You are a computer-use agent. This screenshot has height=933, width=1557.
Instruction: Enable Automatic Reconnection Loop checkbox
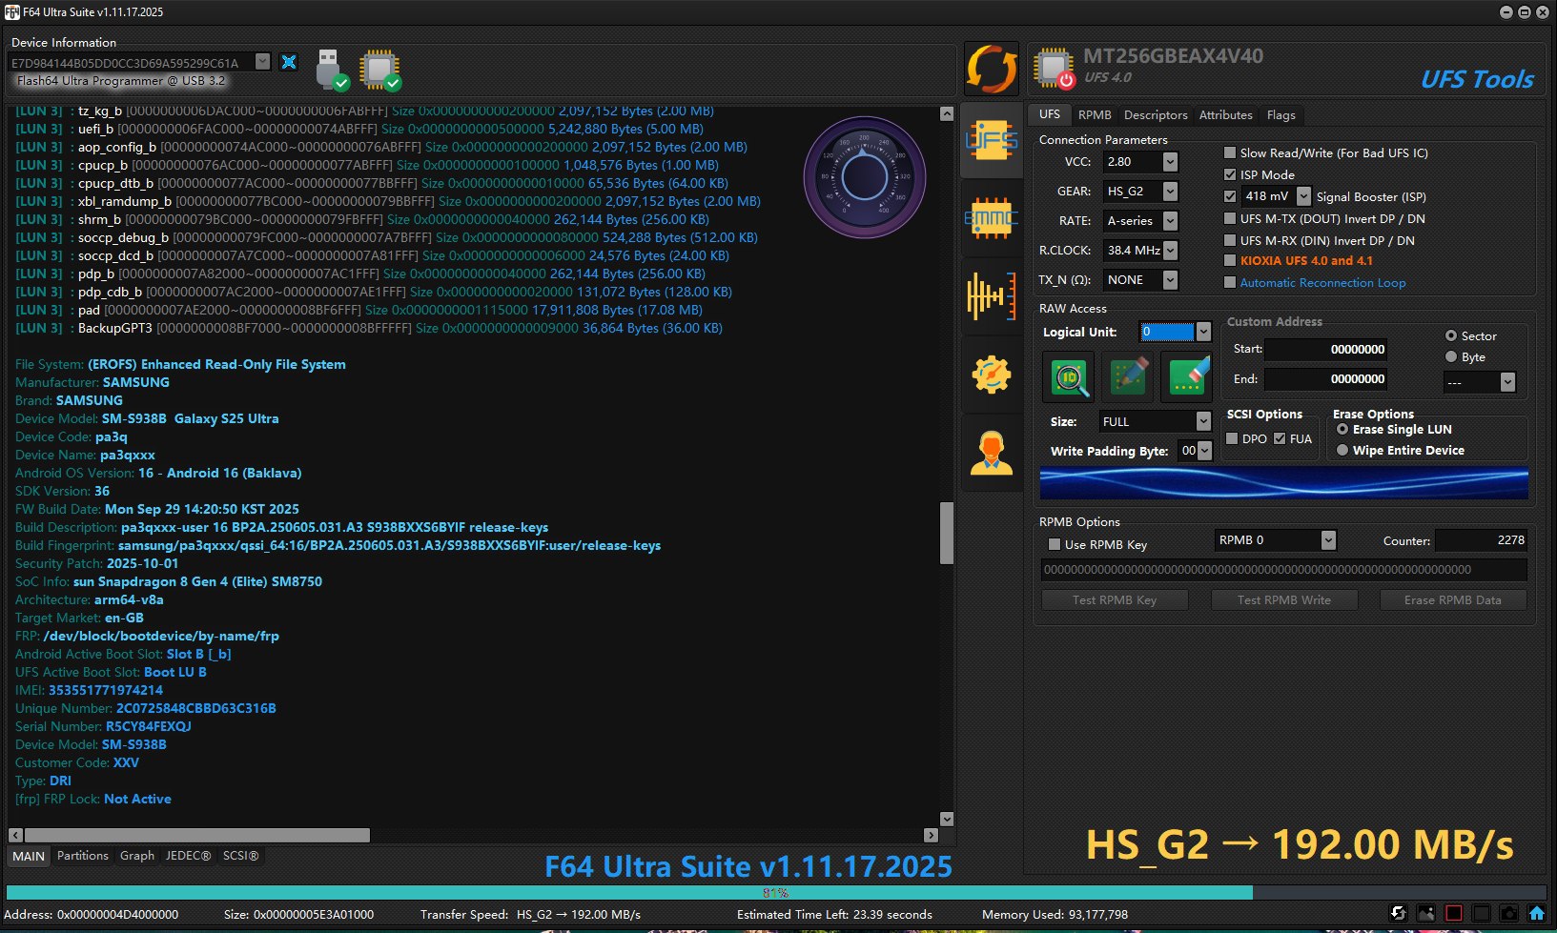pos(1230,282)
